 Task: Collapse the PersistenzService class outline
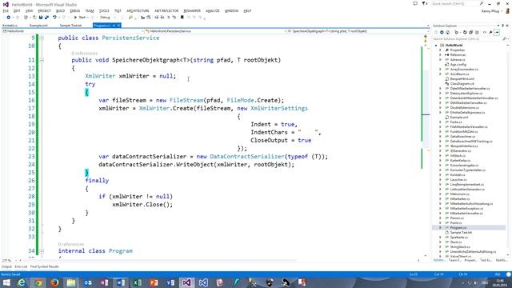(42, 38)
